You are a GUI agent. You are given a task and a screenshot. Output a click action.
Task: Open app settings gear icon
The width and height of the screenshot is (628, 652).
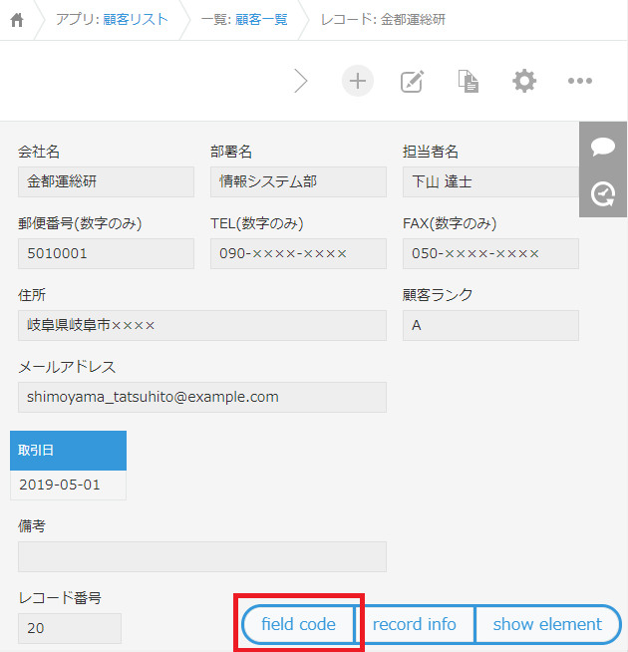coord(524,81)
